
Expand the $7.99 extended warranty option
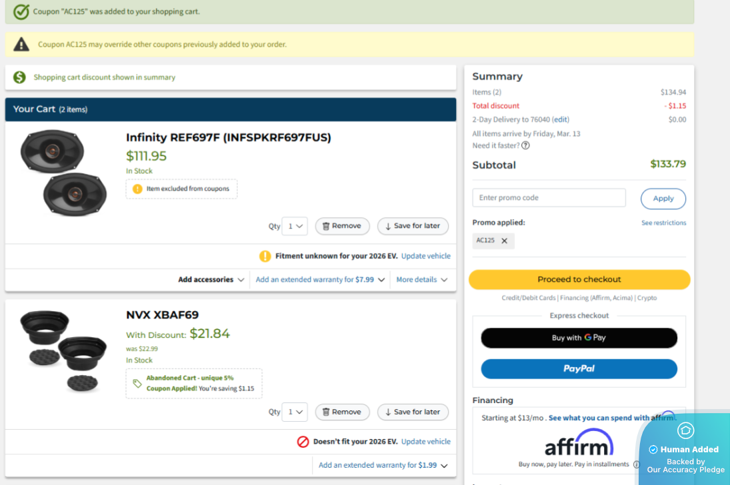pos(320,280)
